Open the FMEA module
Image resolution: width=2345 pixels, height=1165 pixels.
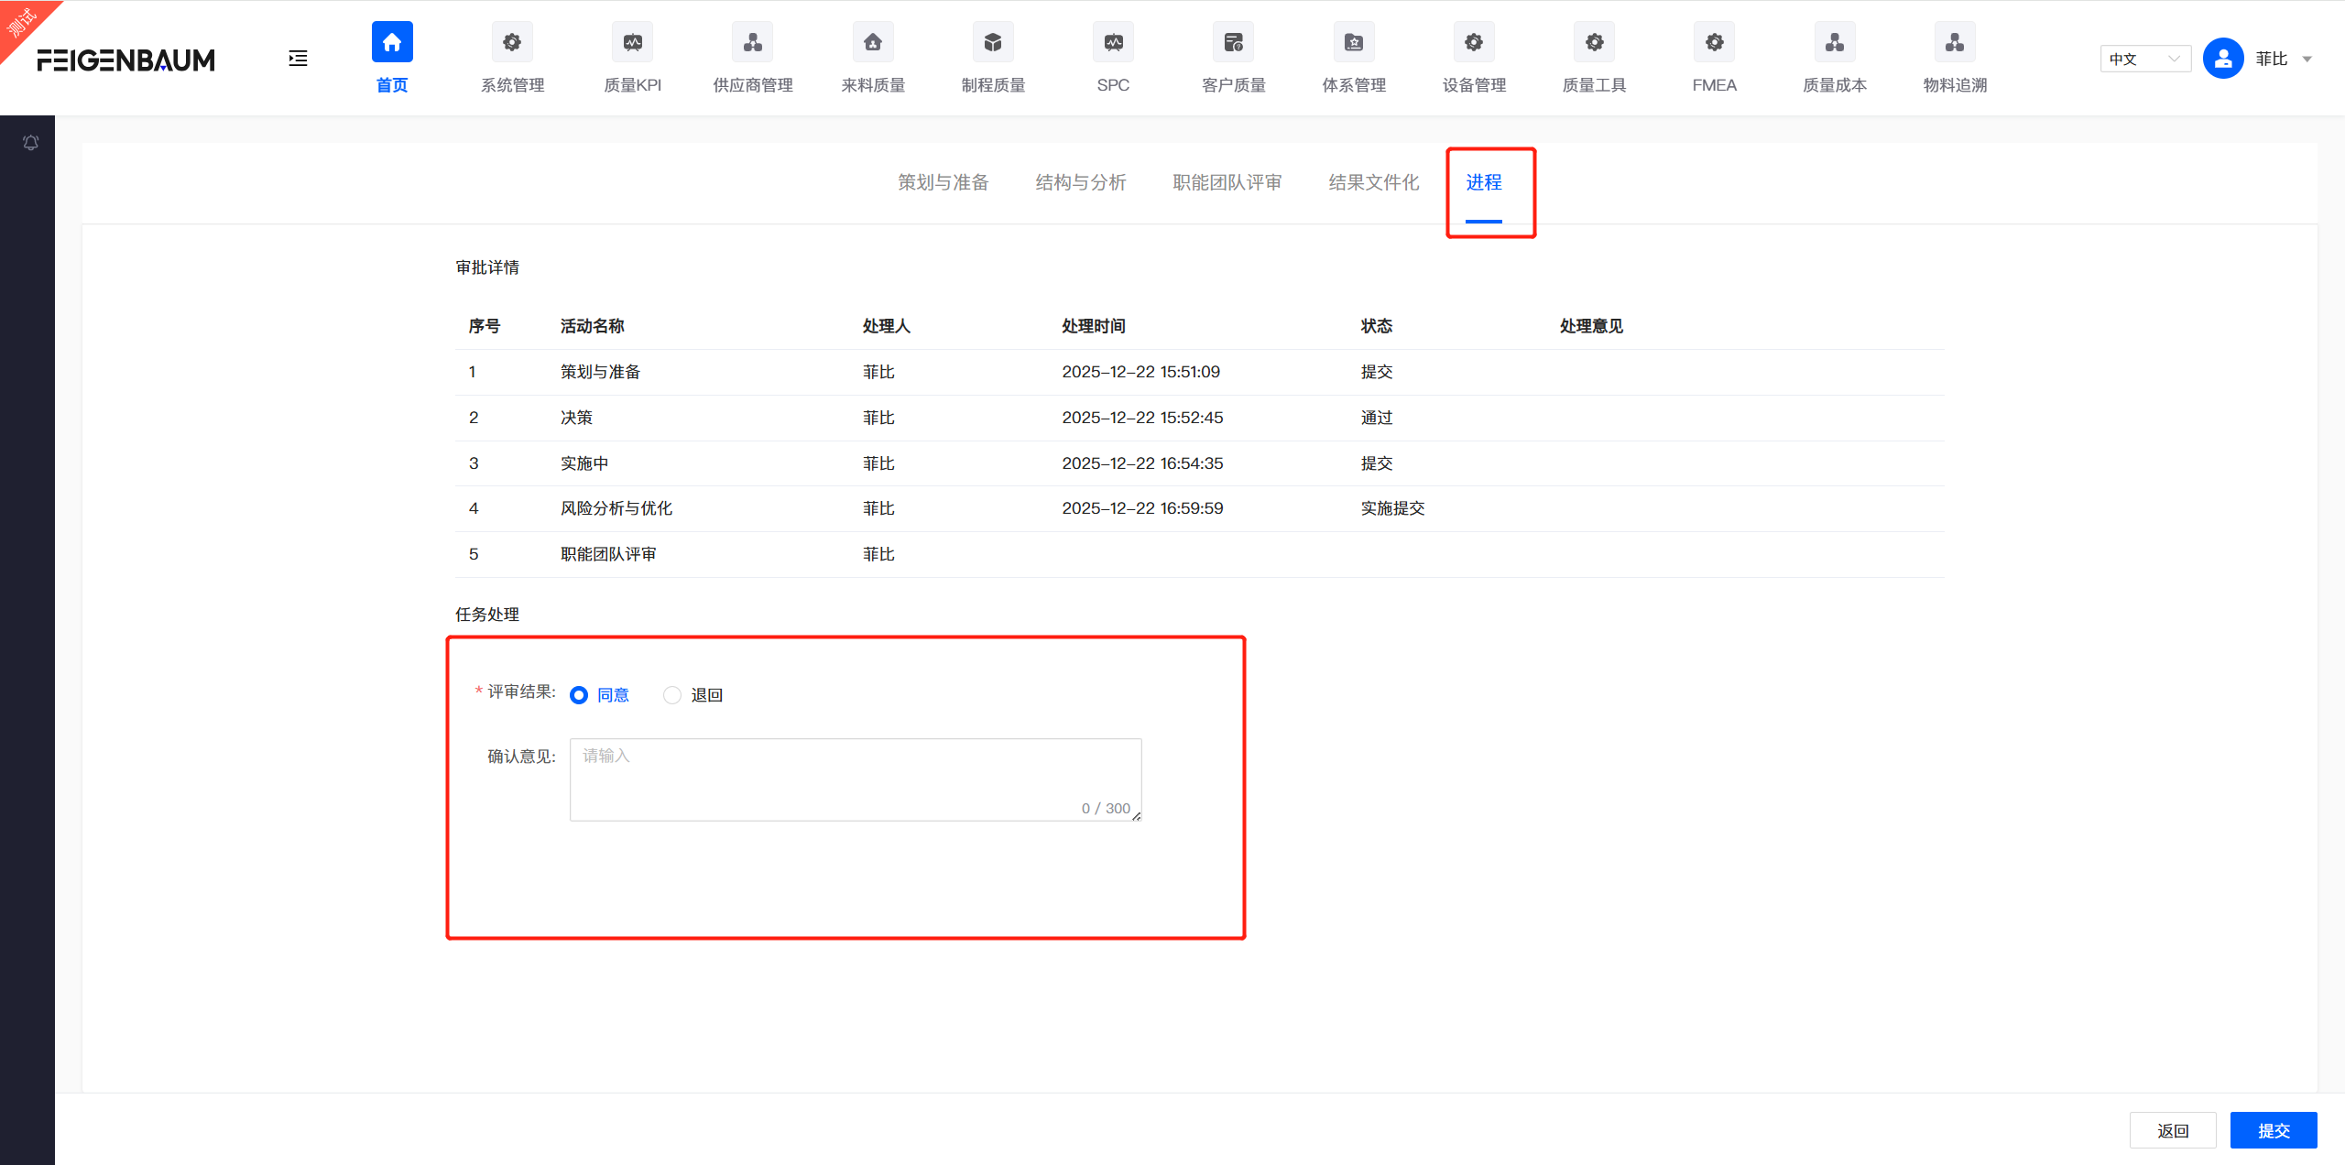click(x=1713, y=59)
